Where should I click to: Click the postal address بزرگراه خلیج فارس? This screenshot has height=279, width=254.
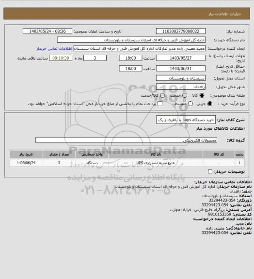coord(197,210)
